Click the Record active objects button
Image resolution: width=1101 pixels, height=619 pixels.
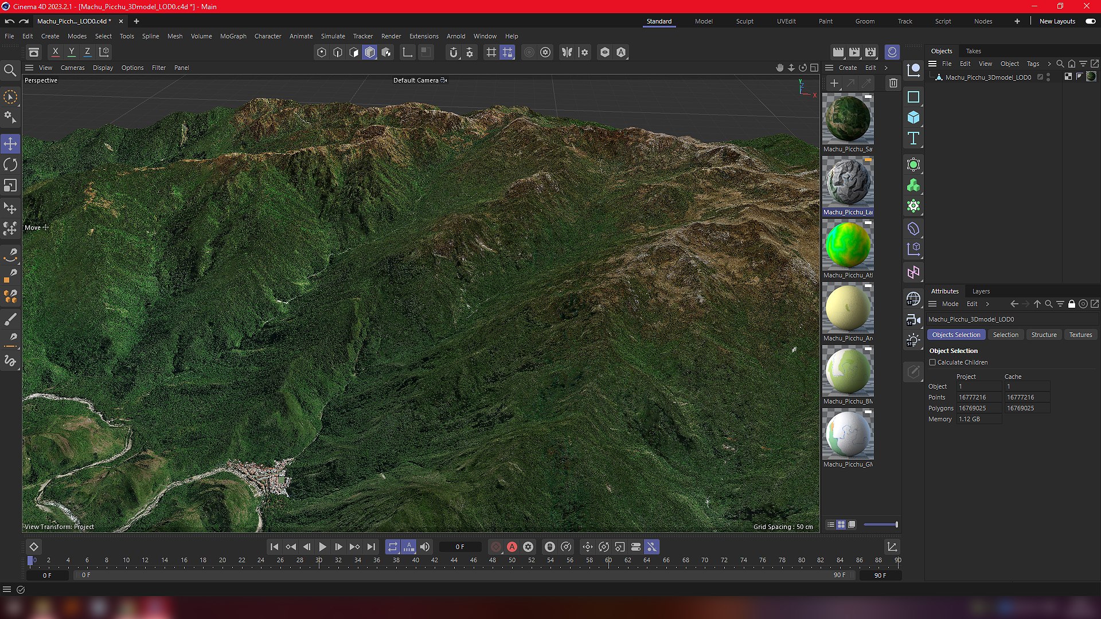496,547
